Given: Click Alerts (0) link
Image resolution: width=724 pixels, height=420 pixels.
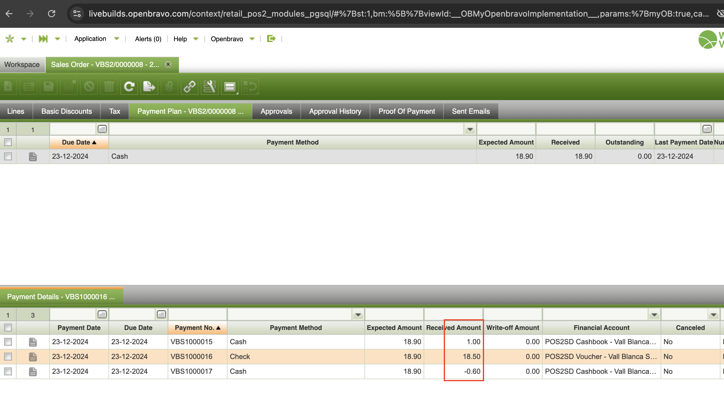Looking at the screenshot, I should [148, 39].
